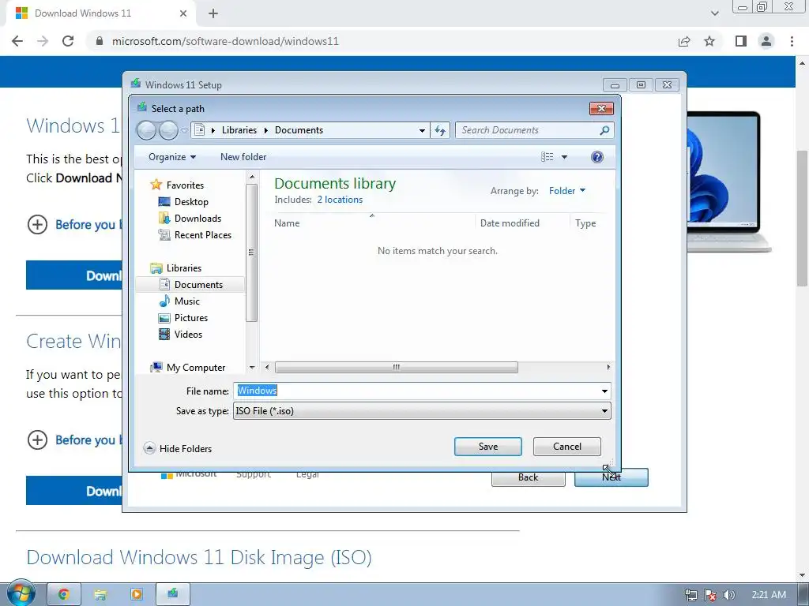
Task: Click the Chrome icon in taskbar
Action: tap(63, 595)
